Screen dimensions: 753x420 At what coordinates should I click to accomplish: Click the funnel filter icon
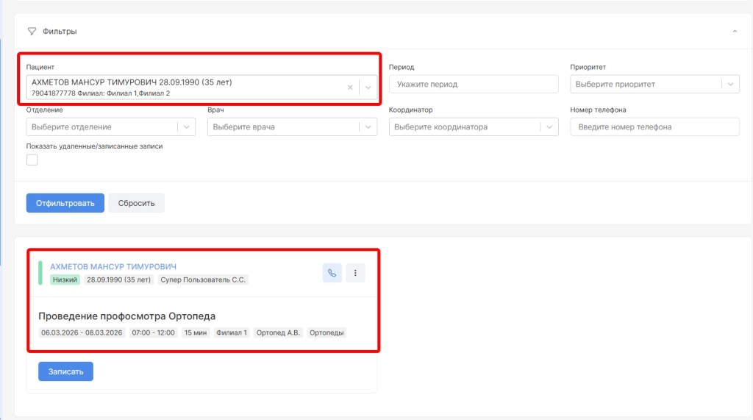[x=32, y=32]
